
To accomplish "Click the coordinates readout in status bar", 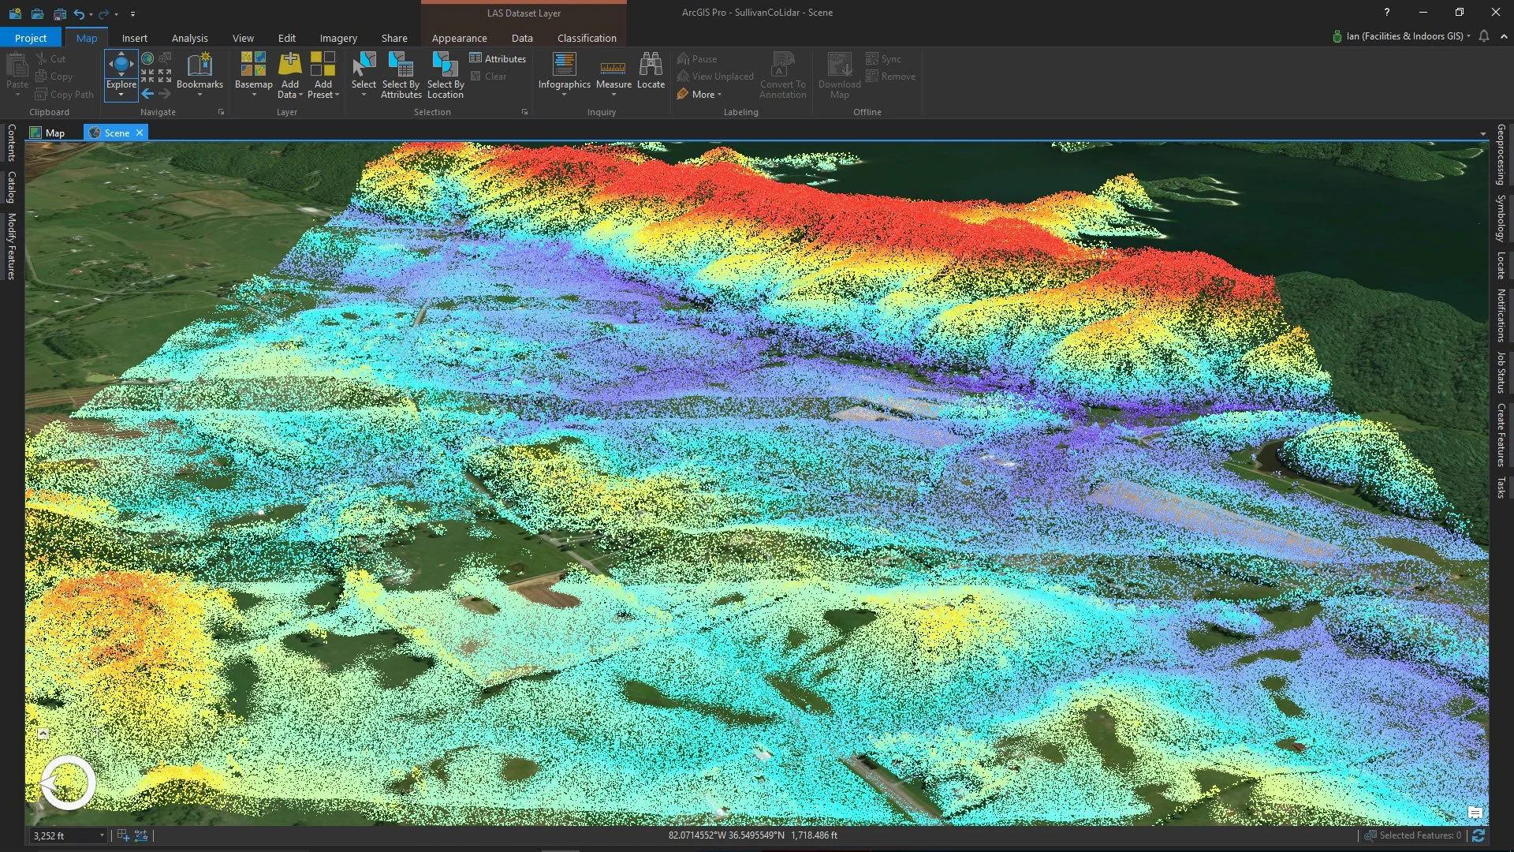I will coord(753,835).
